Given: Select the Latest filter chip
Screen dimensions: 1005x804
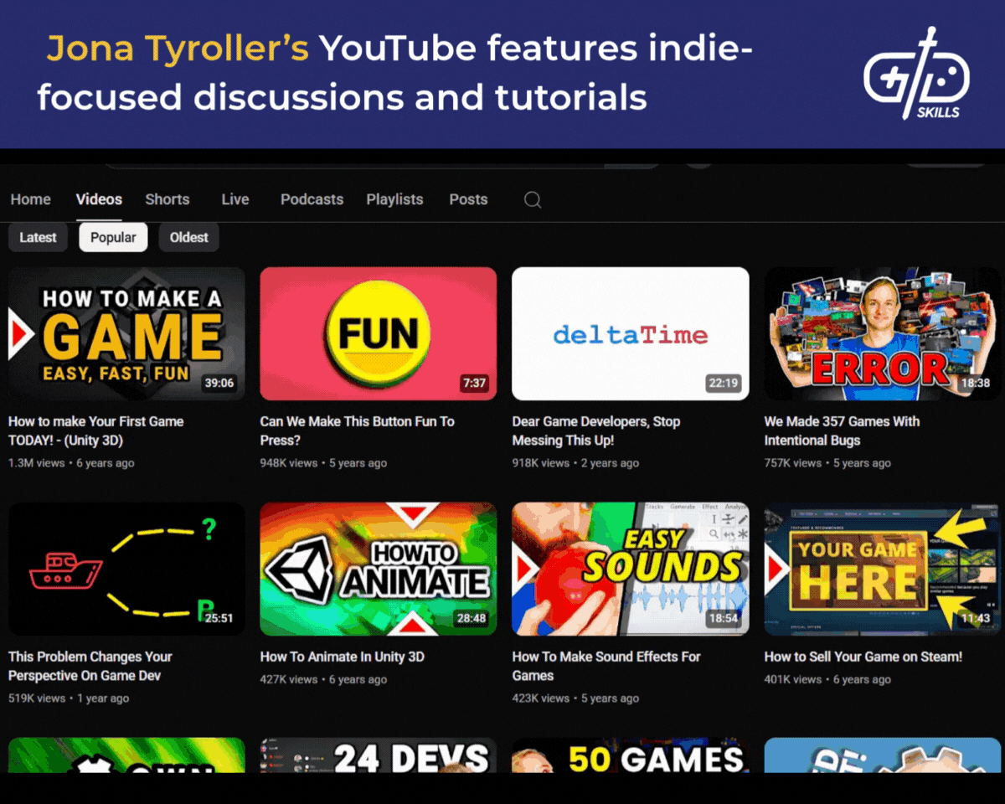Looking at the screenshot, I should point(38,237).
